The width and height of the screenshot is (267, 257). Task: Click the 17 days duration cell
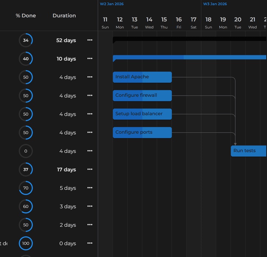[66, 170]
